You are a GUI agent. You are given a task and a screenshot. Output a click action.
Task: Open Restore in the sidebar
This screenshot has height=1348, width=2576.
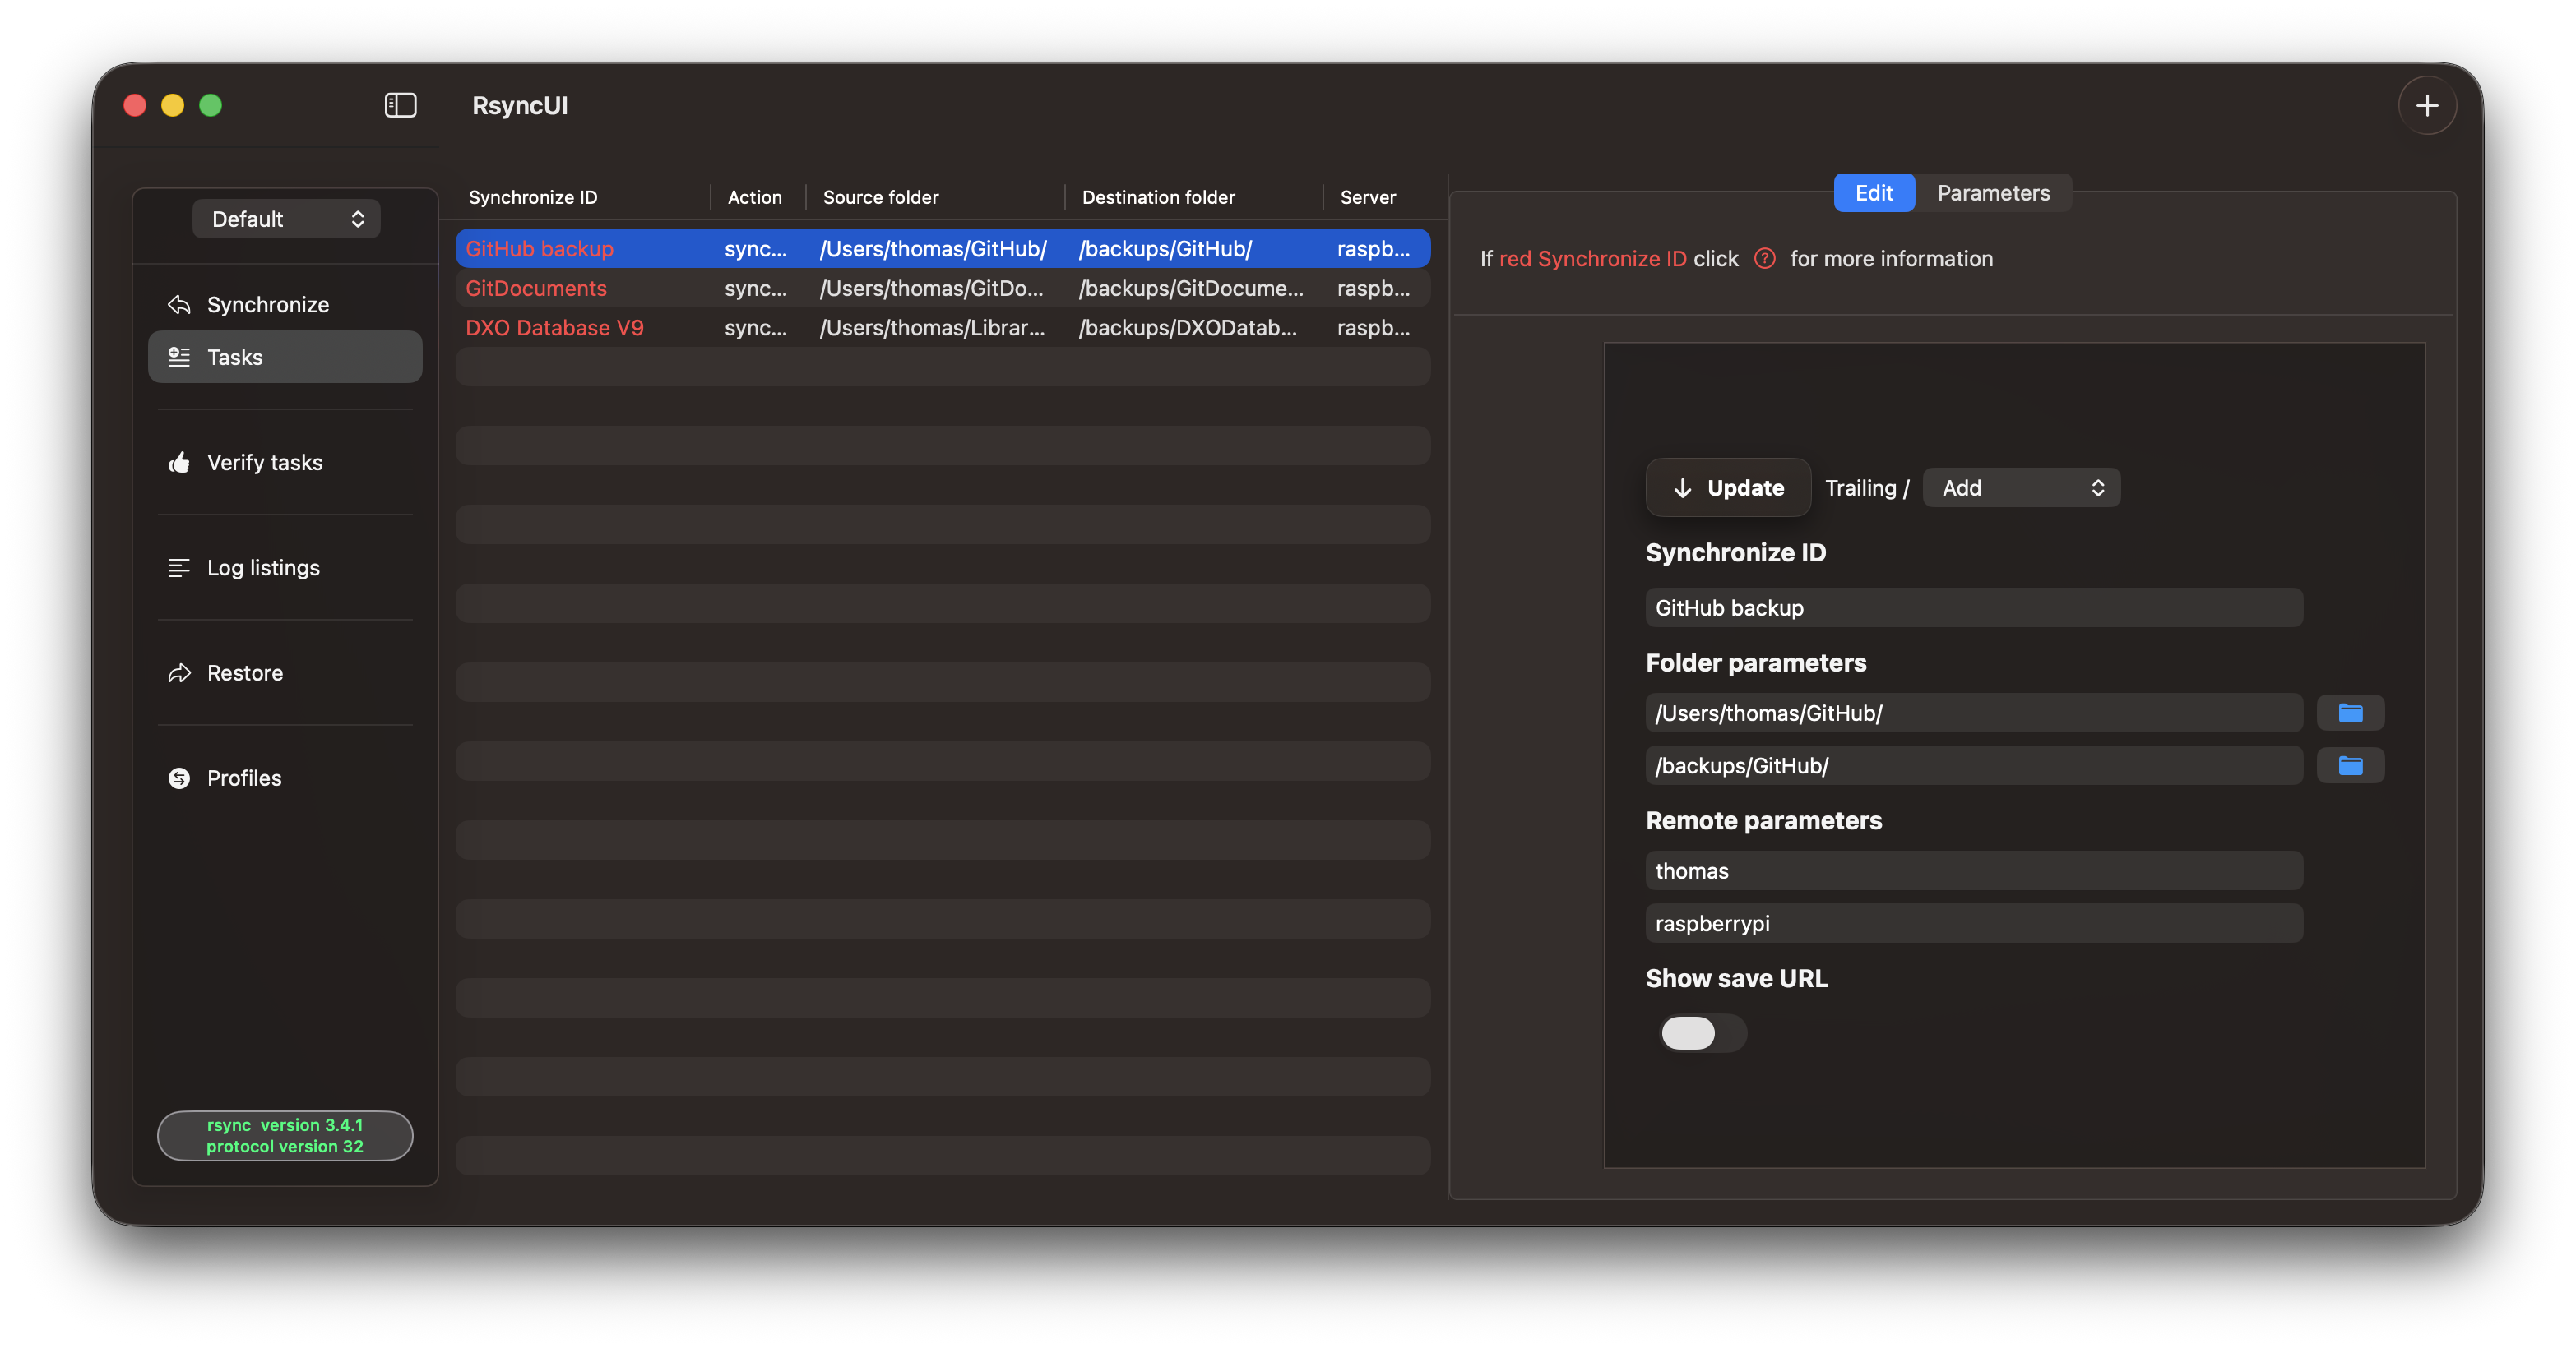point(244,672)
